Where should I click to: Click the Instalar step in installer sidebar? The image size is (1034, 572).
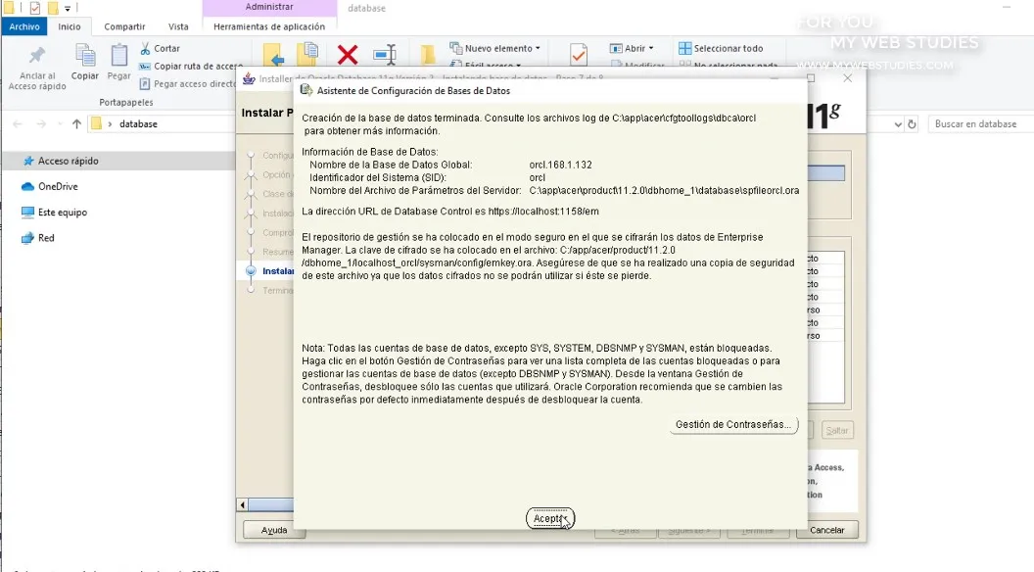pyautogui.click(x=278, y=271)
